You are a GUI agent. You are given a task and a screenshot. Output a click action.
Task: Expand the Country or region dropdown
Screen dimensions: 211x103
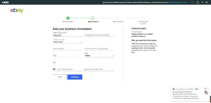67,42
